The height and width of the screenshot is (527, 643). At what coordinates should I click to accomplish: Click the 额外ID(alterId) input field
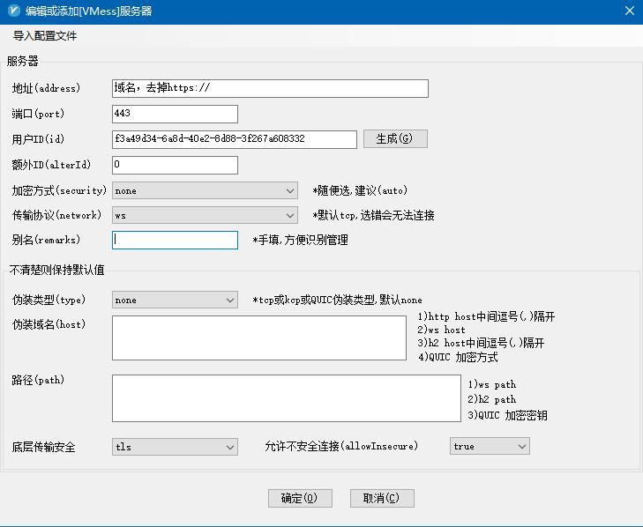pyautogui.click(x=175, y=165)
